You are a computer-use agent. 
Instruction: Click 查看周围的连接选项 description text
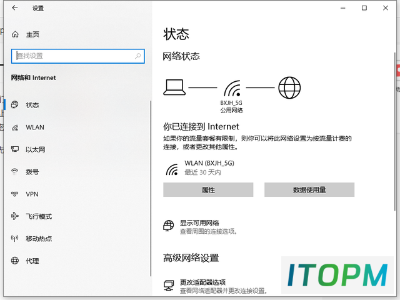click(x=209, y=231)
